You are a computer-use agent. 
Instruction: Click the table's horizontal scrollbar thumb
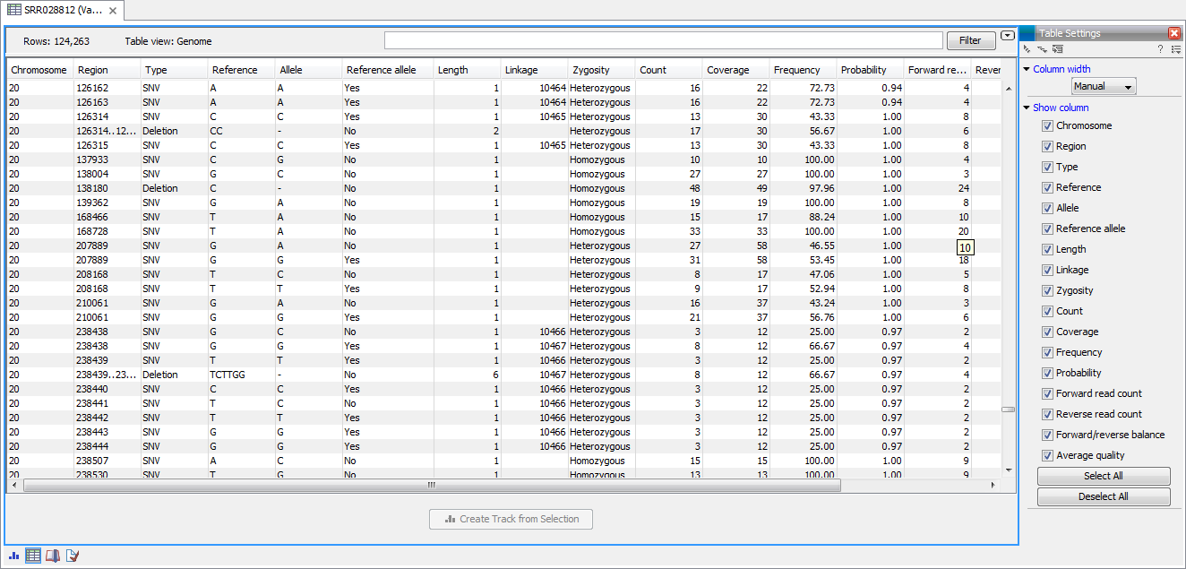coord(432,485)
